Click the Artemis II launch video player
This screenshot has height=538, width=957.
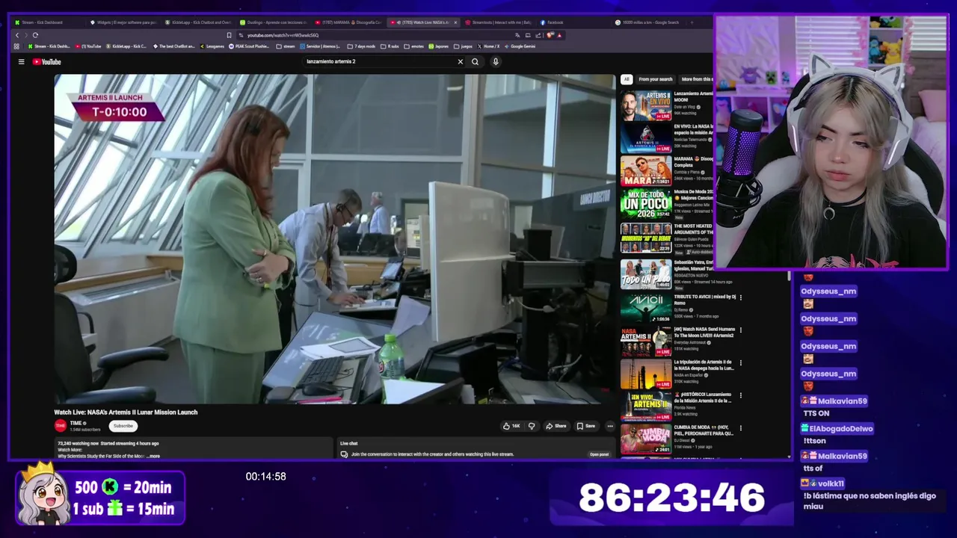334,239
